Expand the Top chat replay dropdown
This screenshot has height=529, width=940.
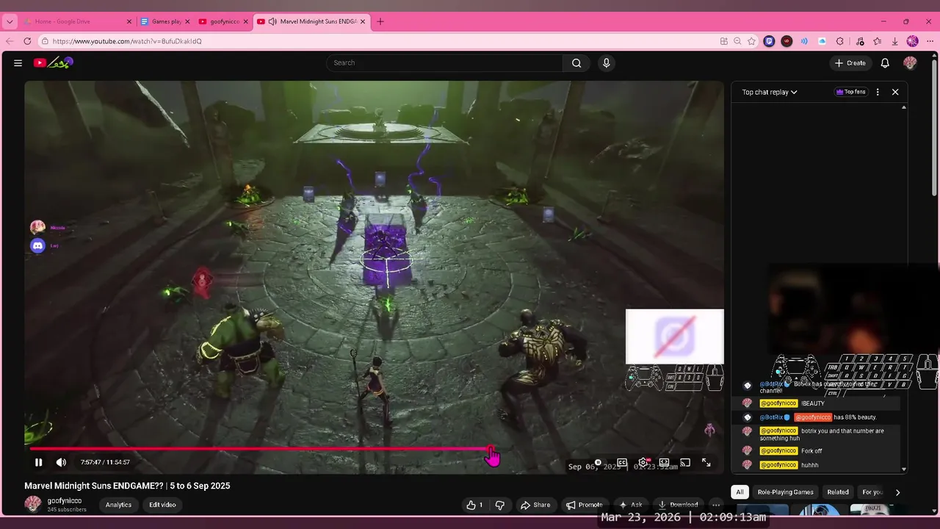[769, 92]
